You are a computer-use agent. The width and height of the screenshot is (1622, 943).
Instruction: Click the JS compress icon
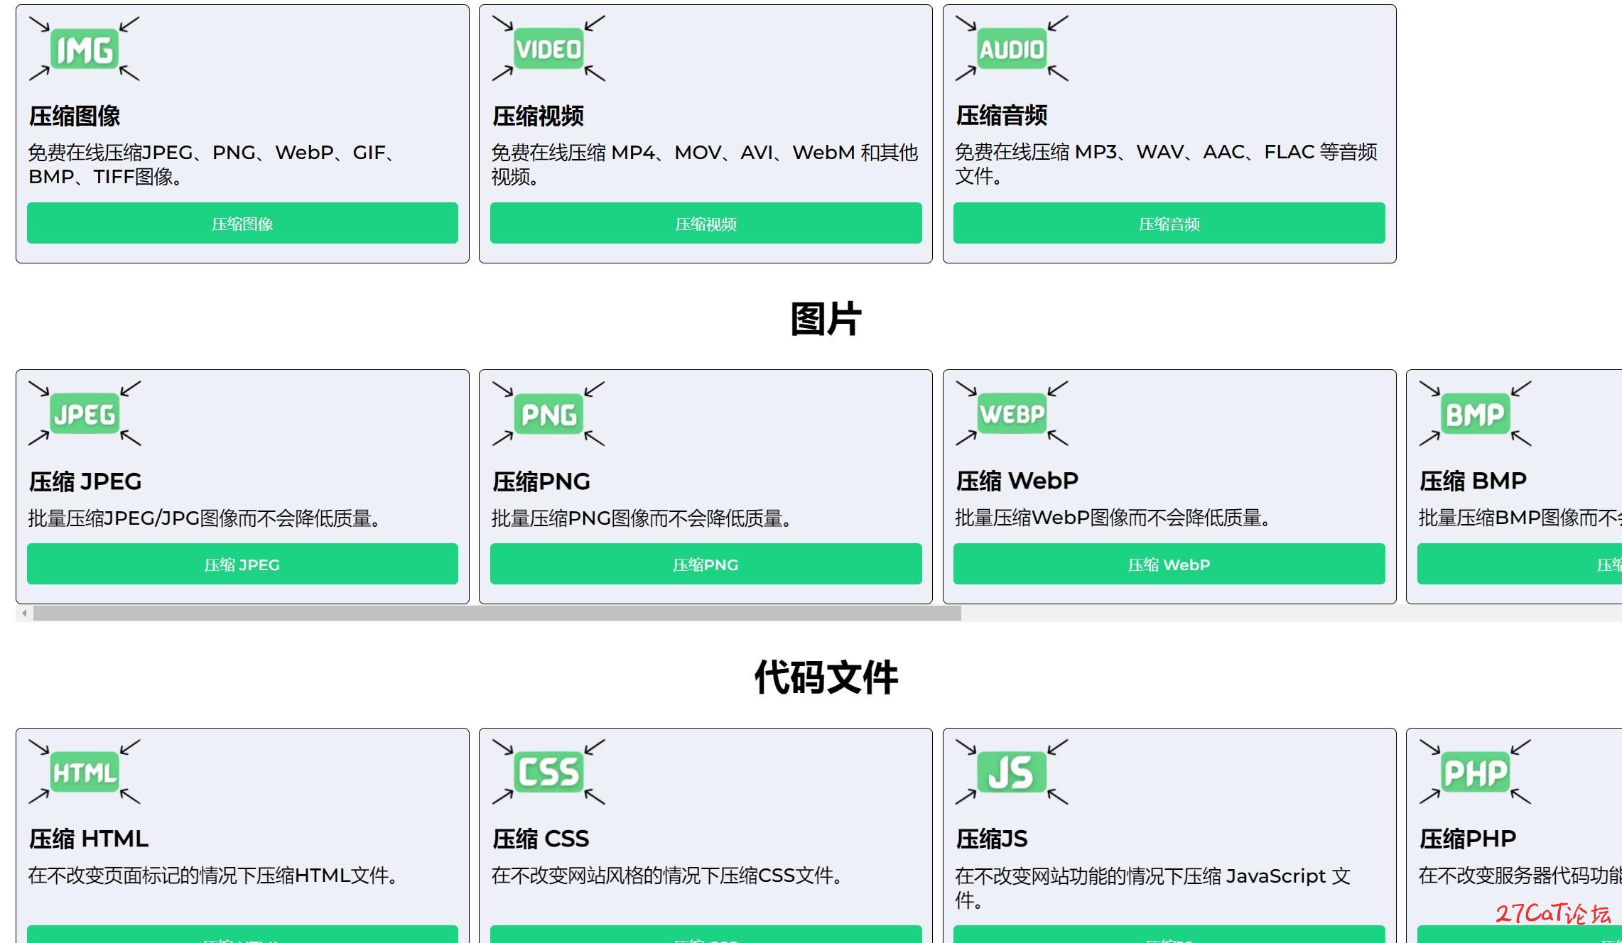(x=1012, y=772)
